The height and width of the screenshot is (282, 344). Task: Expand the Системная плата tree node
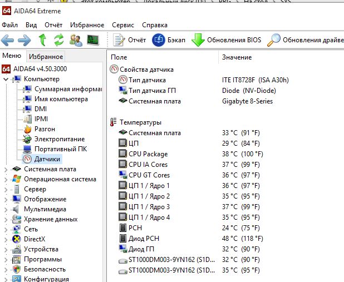pyautogui.click(x=6, y=169)
